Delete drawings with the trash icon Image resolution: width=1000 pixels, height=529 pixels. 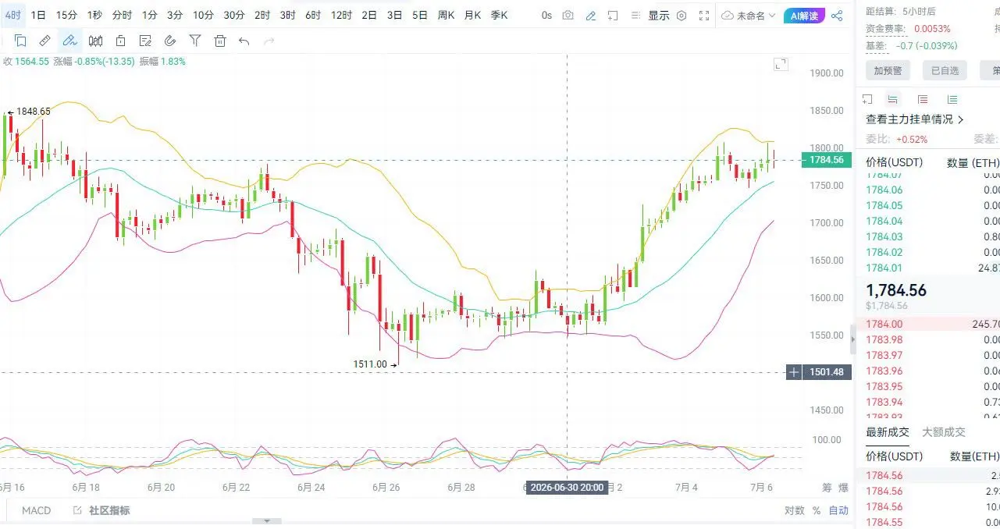(220, 41)
